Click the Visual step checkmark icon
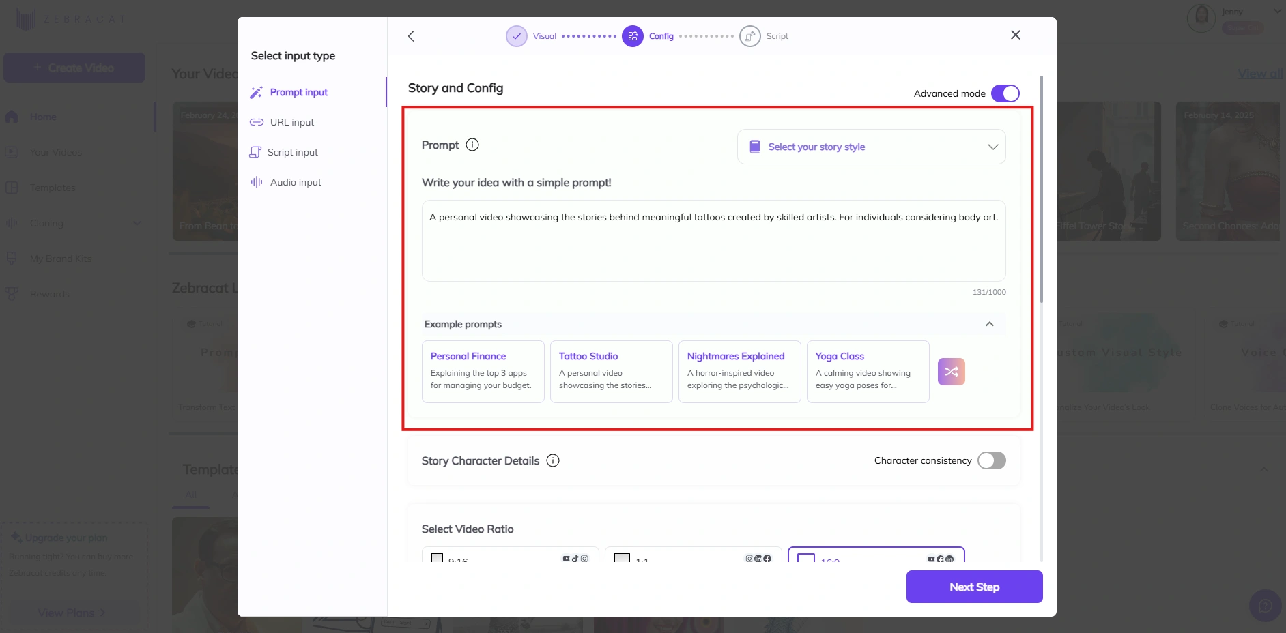 click(x=517, y=36)
